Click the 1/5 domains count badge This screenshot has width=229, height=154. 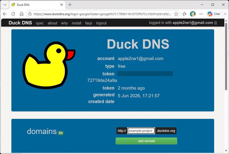[x=61, y=133]
